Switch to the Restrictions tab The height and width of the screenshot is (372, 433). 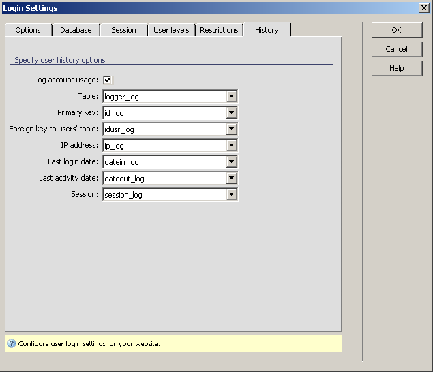(x=219, y=30)
